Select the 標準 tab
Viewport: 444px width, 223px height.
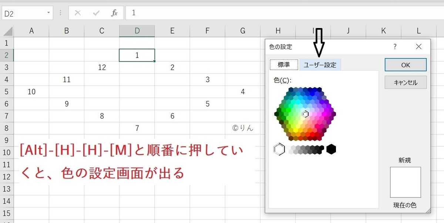pos(284,64)
